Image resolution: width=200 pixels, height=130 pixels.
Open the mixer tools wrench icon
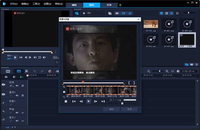pos(27,71)
